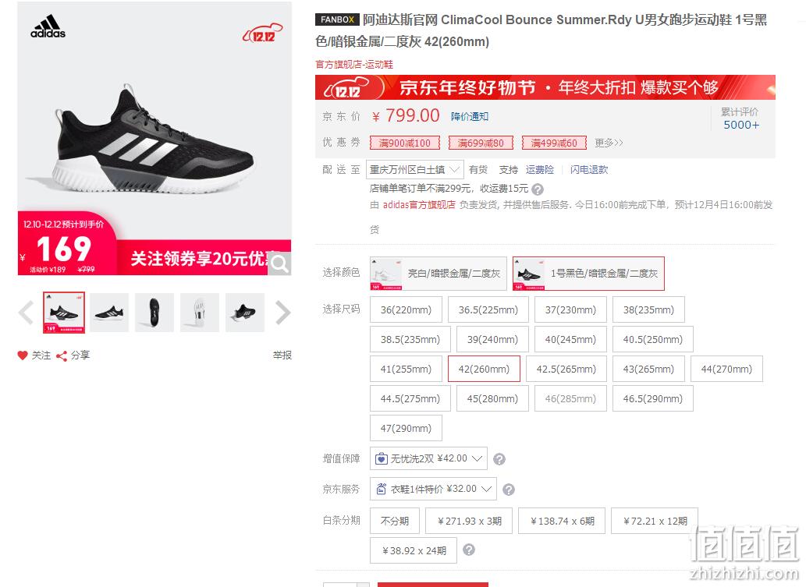Expand delivery address dropdown 重庆万州区白土镇
This screenshot has height=587, width=806.
(415, 169)
